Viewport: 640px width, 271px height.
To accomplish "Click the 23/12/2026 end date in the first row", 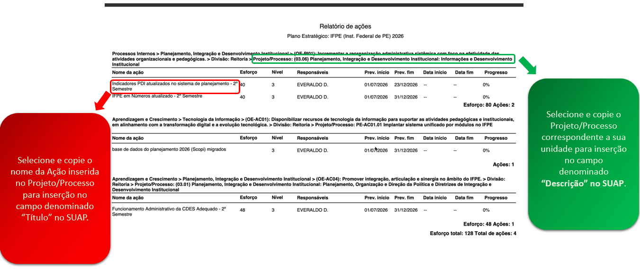I will [406, 85].
